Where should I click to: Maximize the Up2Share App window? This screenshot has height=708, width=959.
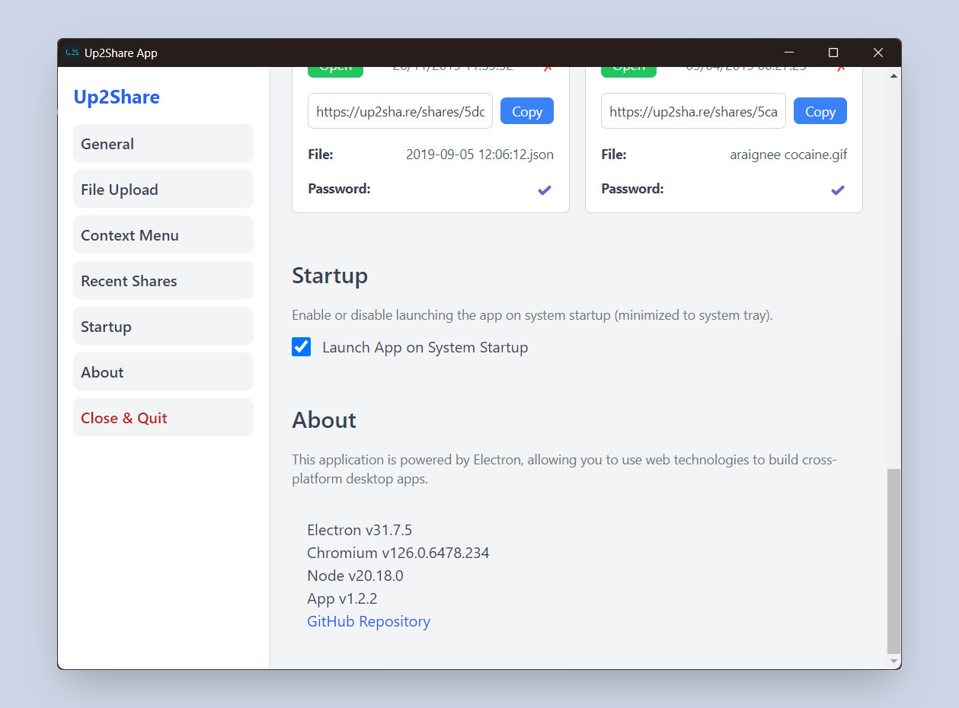(x=833, y=53)
